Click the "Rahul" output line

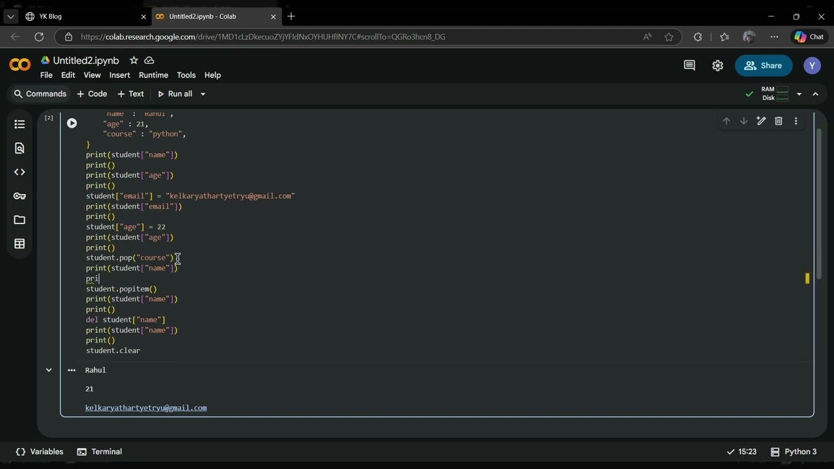tap(95, 370)
